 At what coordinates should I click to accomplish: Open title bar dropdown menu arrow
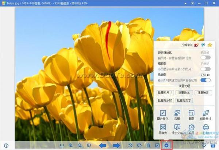(x=185, y=3)
